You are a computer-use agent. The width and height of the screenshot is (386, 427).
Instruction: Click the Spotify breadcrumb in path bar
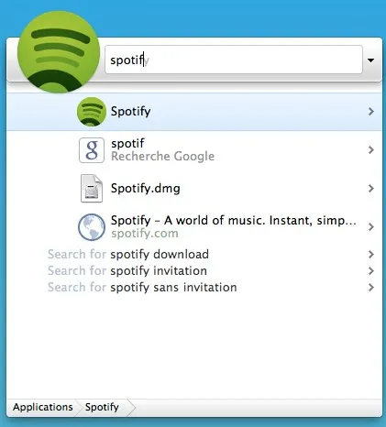tap(102, 407)
